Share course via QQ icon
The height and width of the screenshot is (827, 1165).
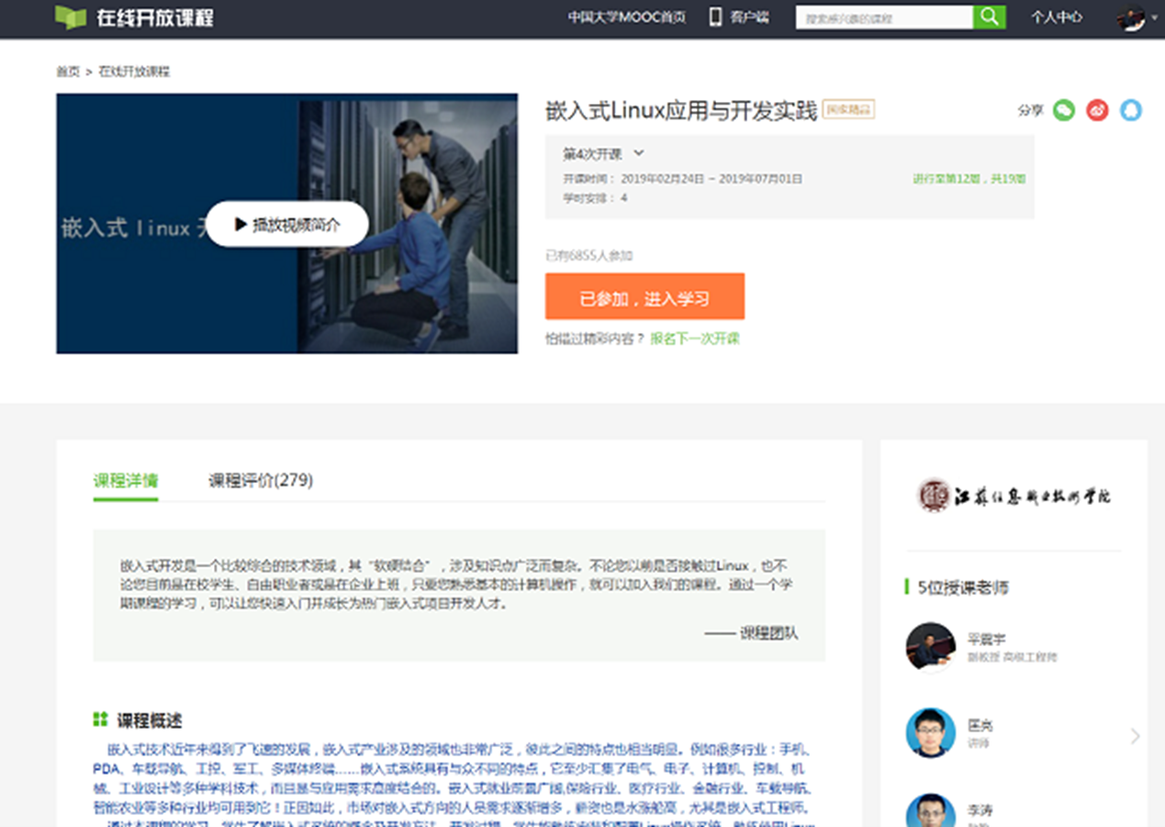pyautogui.click(x=1131, y=110)
